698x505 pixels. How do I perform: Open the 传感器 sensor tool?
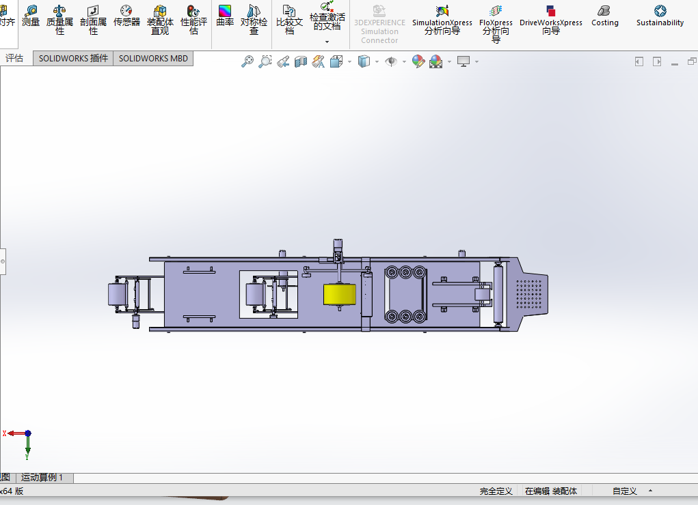126,16
